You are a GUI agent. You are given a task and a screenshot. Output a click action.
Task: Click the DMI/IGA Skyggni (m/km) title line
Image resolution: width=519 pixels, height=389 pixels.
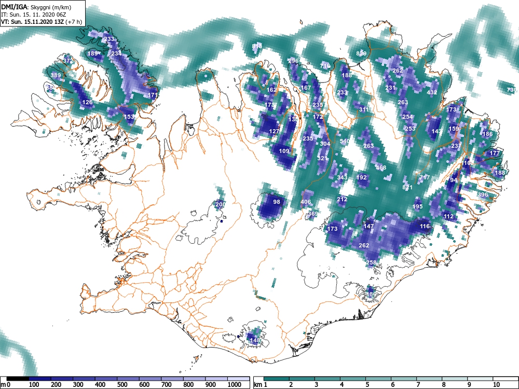pos(36,7)
